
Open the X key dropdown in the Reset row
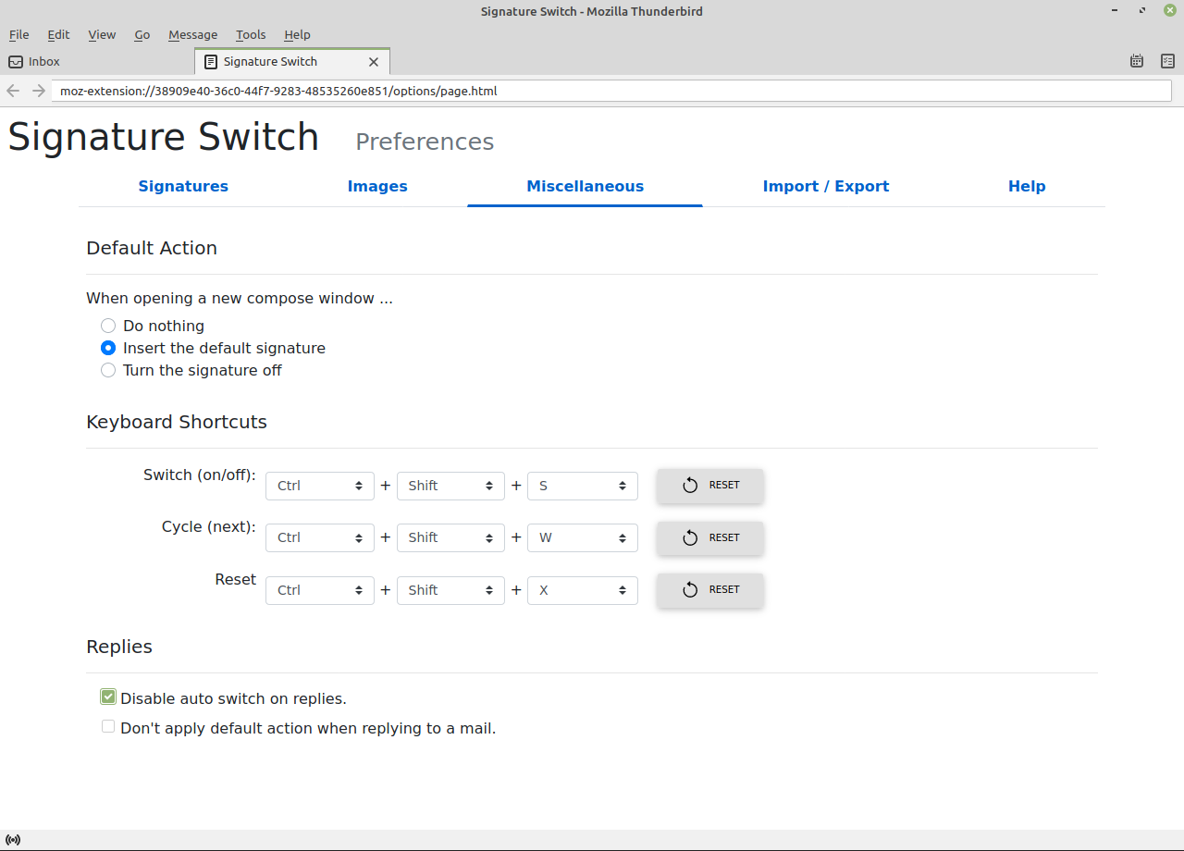[583, 590]
